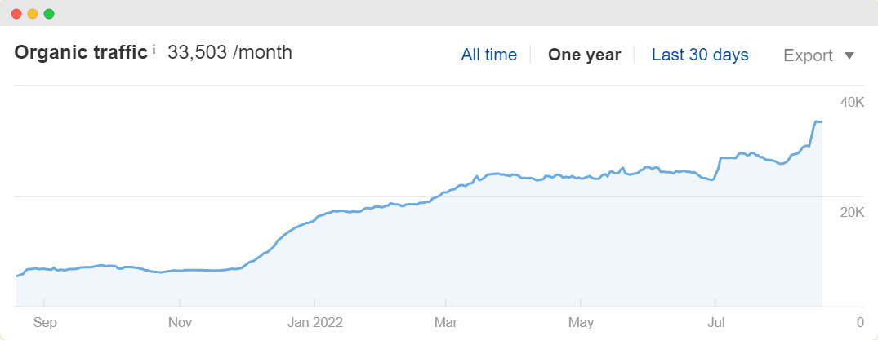Click the Nov label on the x-axis
878x340 pixels.
pos(181,323)
